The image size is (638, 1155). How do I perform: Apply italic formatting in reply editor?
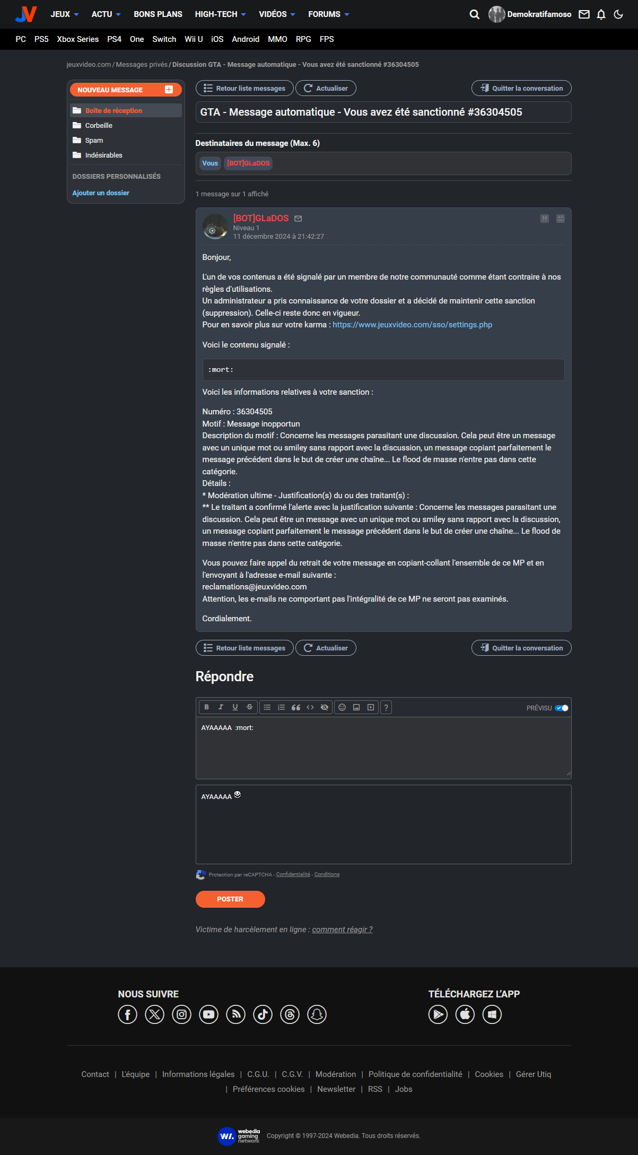[221, 707]
